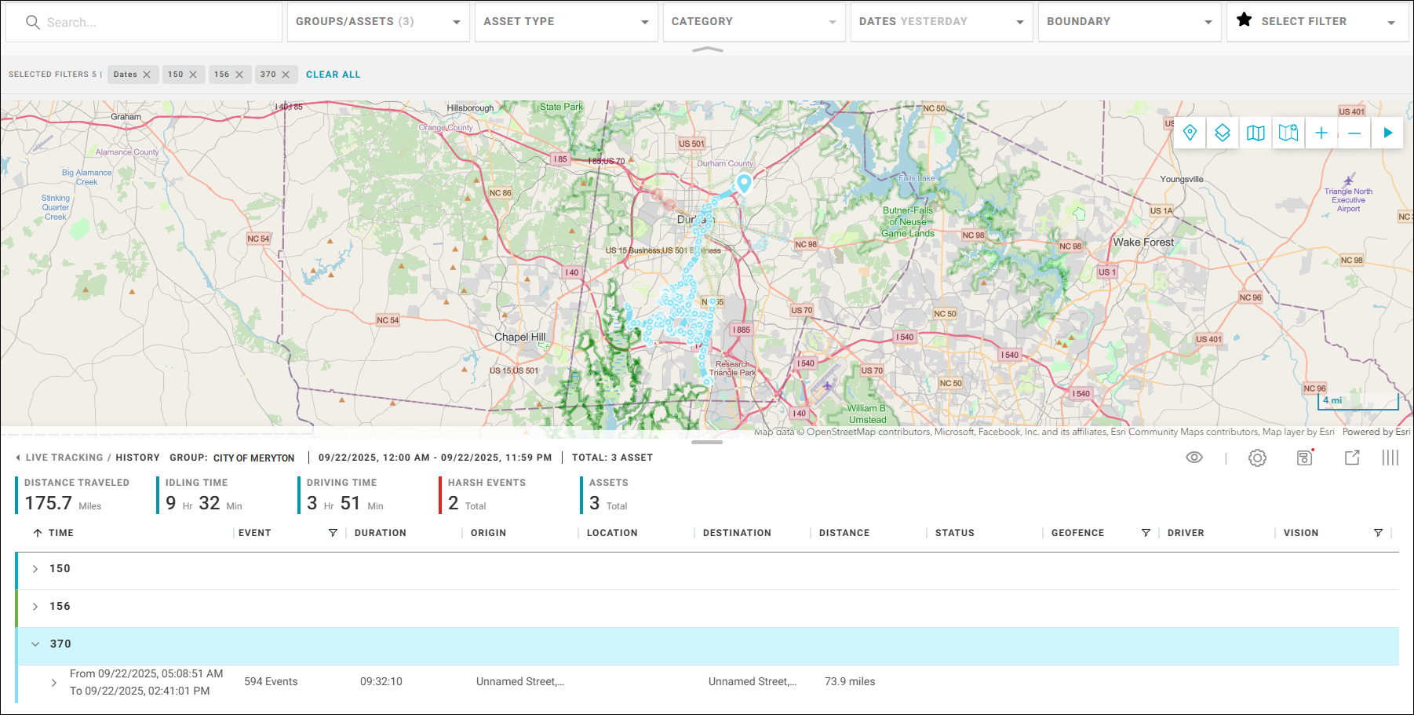Click the '09:32:10' duration value
Screen dimensions: 1414x715
(x=381, y=682)
